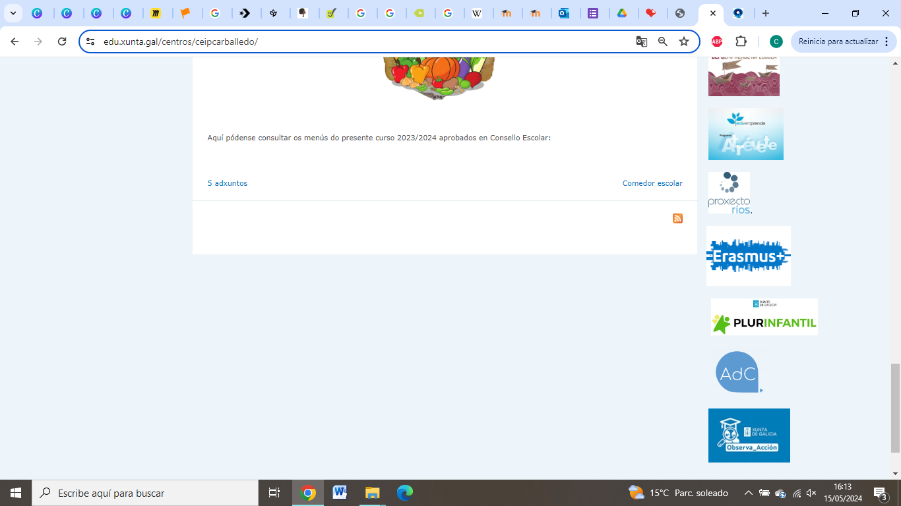Open the Chrome extensions puzzle icon
The height and width of the screenshot is (506, 901).
[741, 42]
